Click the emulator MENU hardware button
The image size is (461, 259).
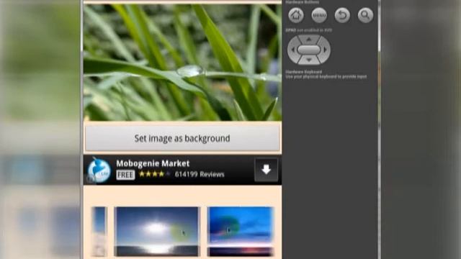tap(319, 15)
